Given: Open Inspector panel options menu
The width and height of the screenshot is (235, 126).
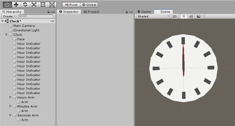Looking at the screenshot, I should [131, 12].
